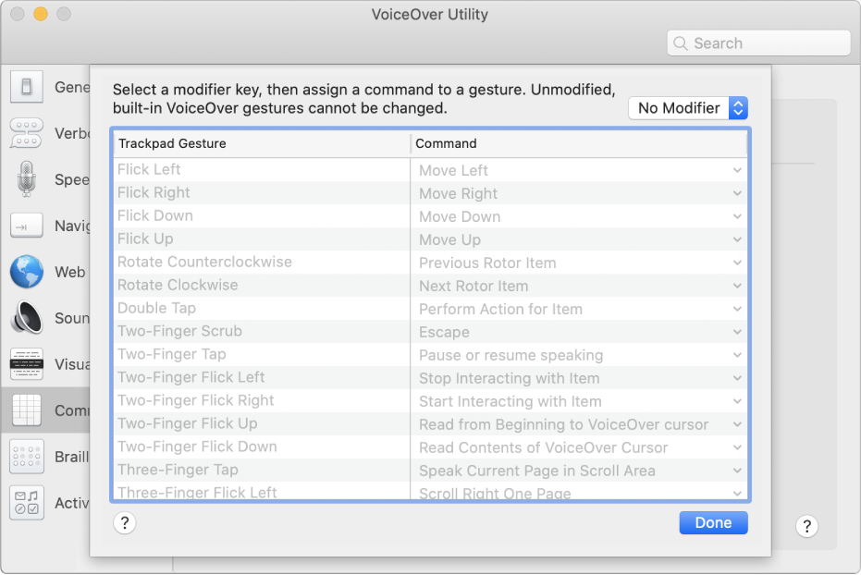
Task: Select the Speech category icon
Action: (26, 179)
